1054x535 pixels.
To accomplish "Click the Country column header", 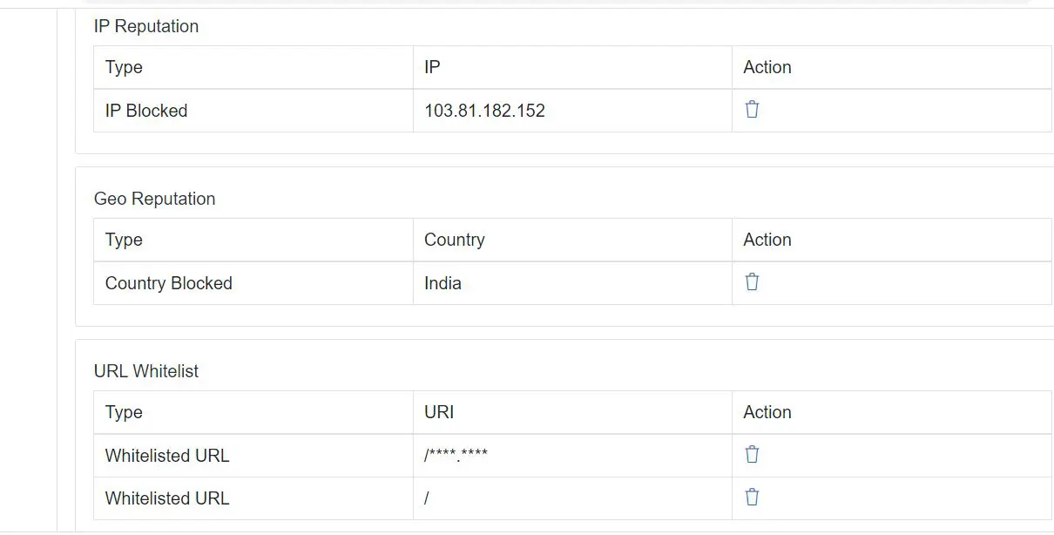I will click(454, 240).
